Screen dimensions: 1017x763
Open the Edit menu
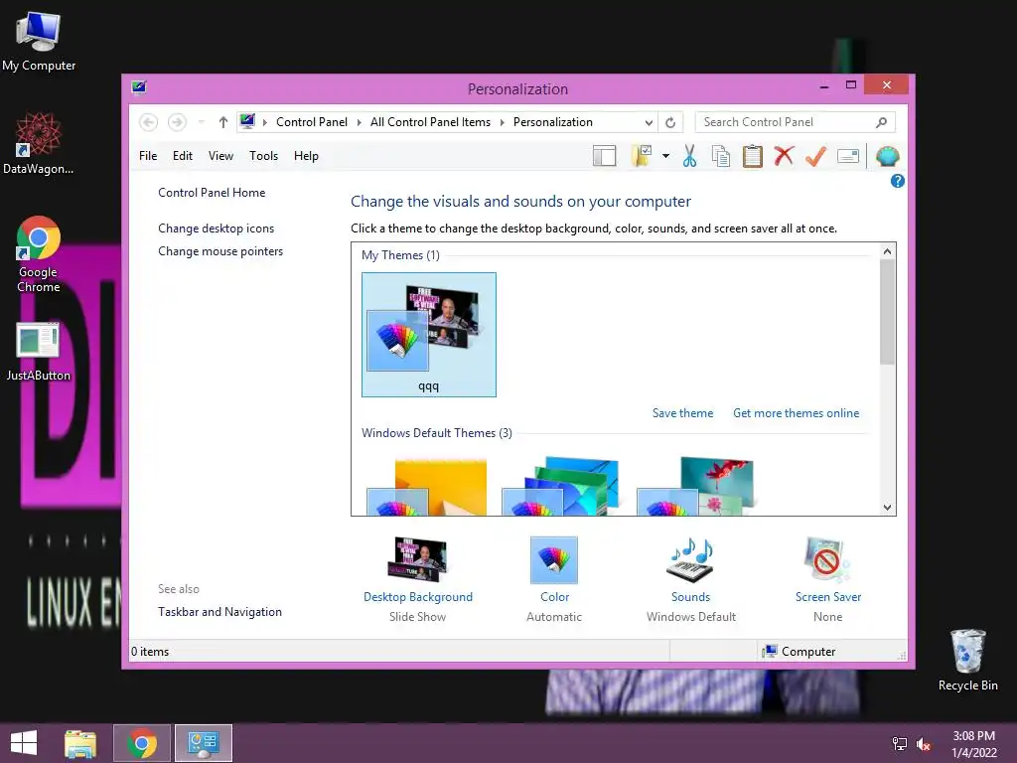(x=183, y=156)
